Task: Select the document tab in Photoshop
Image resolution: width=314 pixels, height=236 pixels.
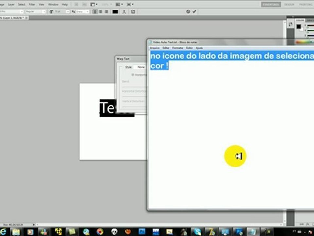Action: [x=14, y=18]
